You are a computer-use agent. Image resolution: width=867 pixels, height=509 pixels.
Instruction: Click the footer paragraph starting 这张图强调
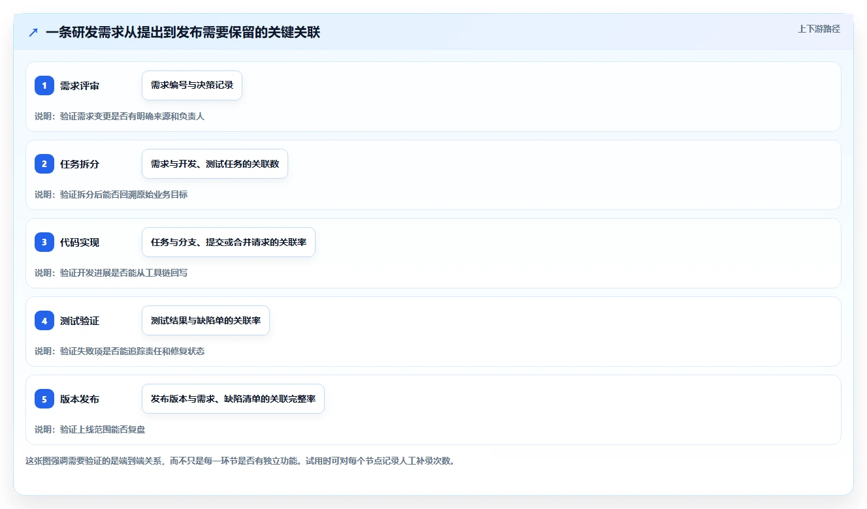click(240, 461)
